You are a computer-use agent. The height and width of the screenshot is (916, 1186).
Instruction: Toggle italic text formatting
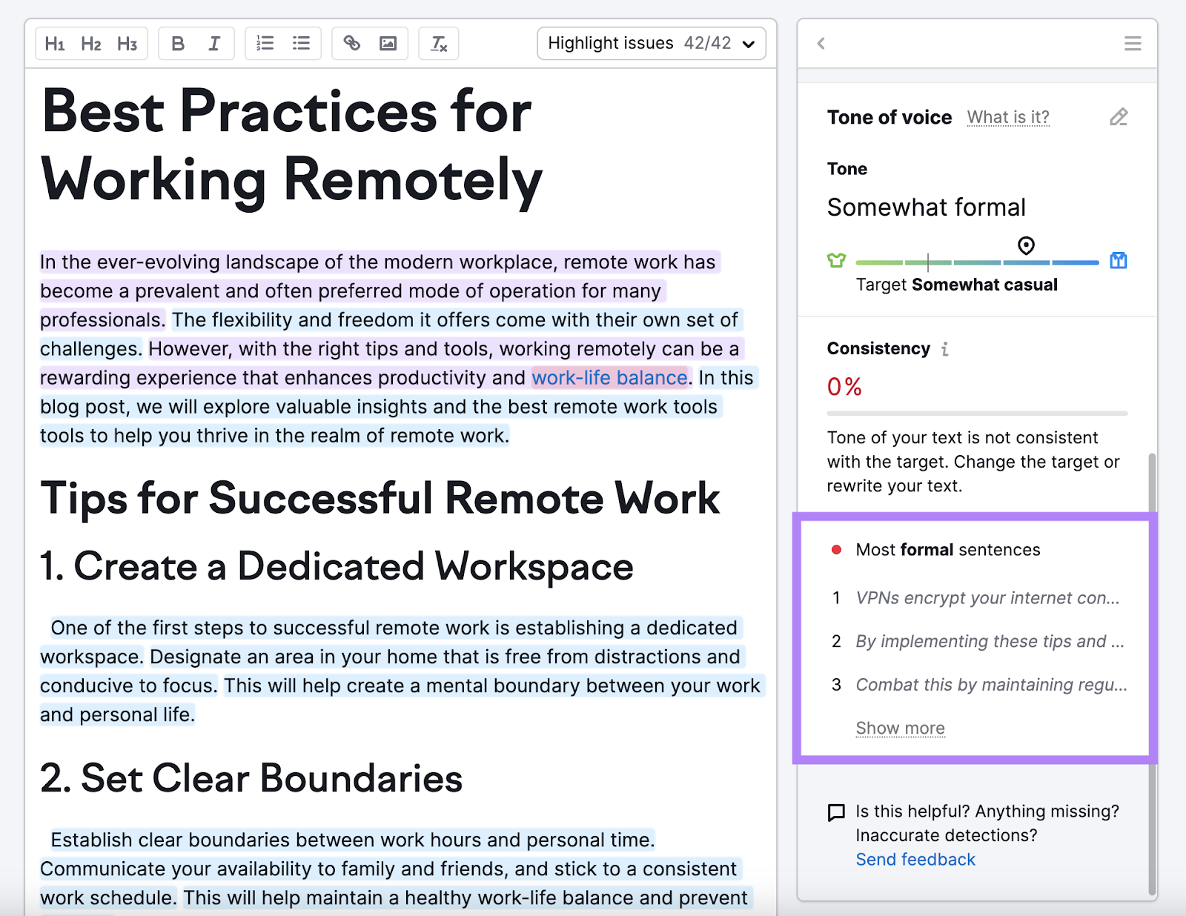click(x=214, y=43)
